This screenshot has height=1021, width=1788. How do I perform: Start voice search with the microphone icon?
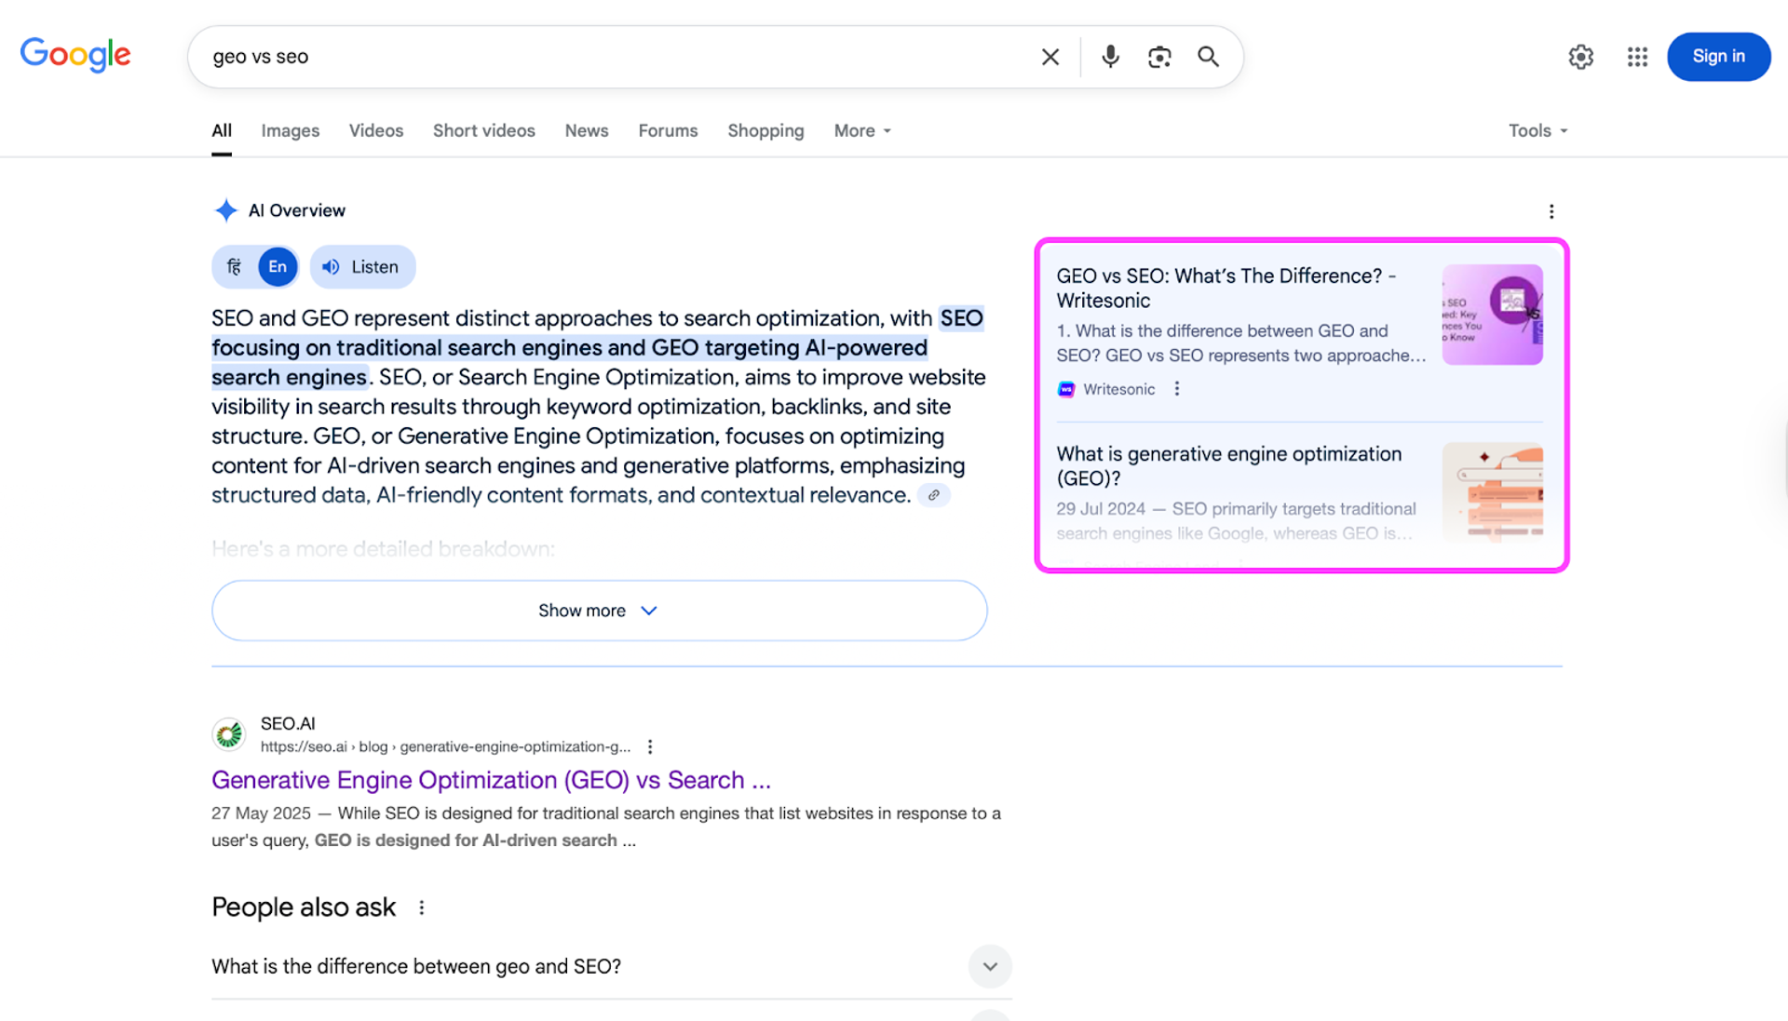click(1110, 57)
